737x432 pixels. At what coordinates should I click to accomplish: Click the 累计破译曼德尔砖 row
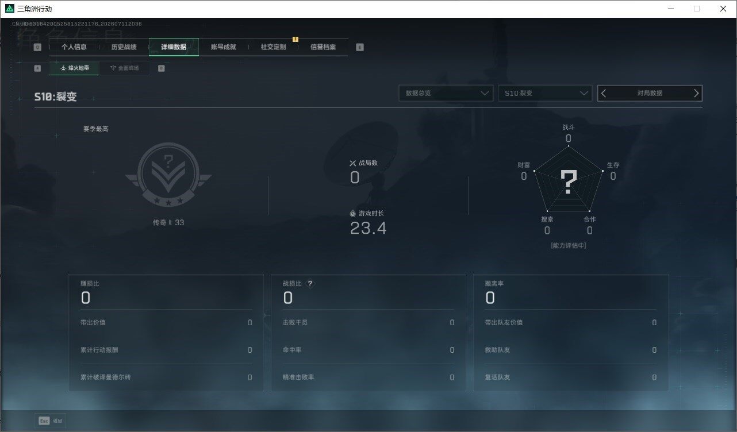point(166,377)
